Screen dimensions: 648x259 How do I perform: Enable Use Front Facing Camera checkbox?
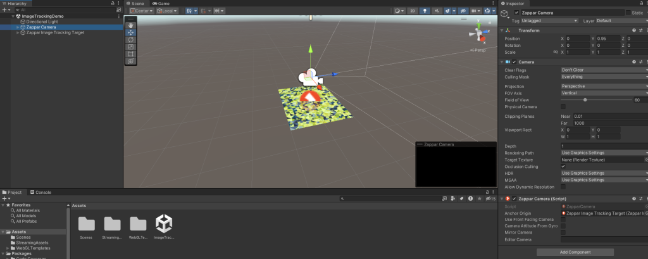point(563,219)
